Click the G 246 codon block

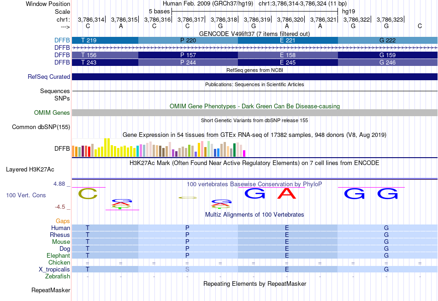pyautogui.click(x=388, y=62)
